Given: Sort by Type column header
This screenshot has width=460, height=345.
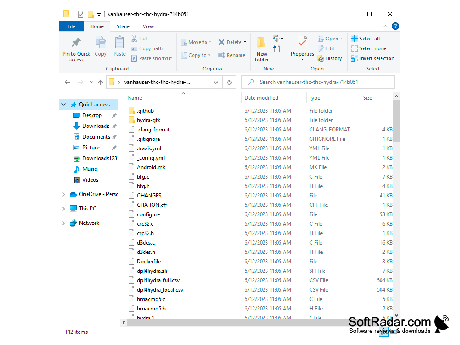Looking at the screenshot, I should (x=333, y=98).
